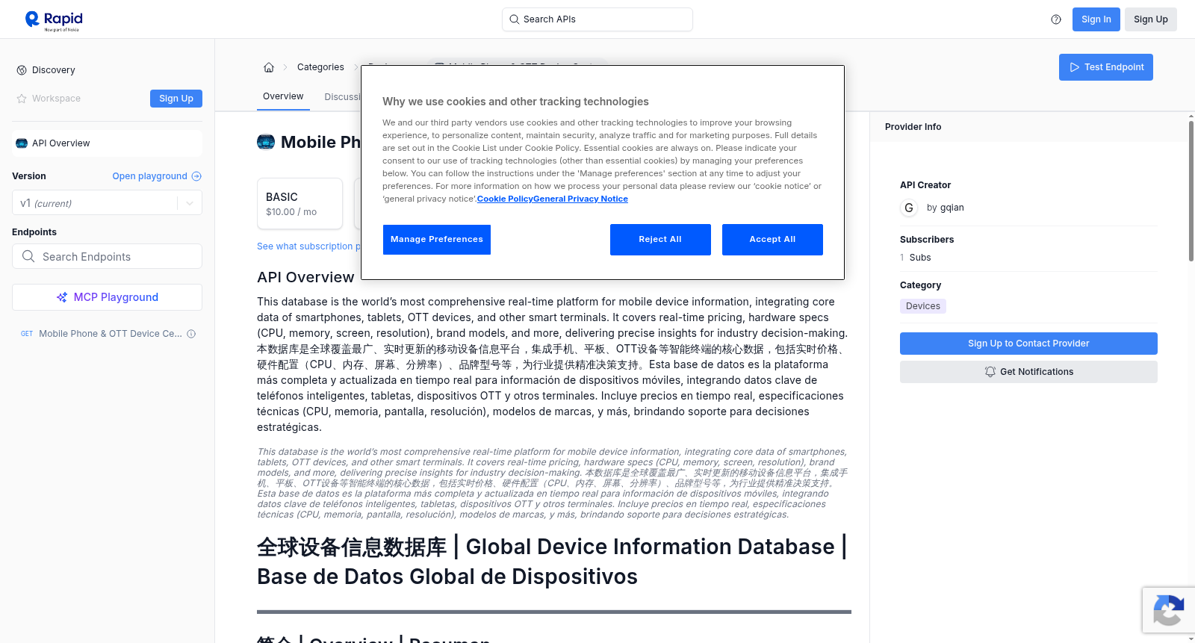1195x643 pixels.
Task: Select the BASIC $10.00 plan card
Action: 299,203
